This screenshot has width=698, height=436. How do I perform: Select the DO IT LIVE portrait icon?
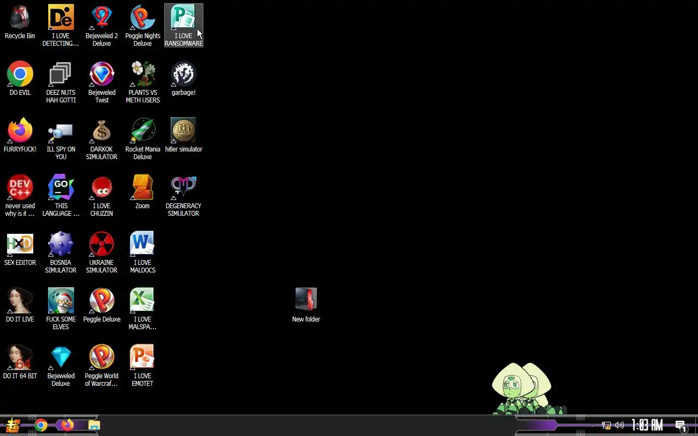pos(20,306)
